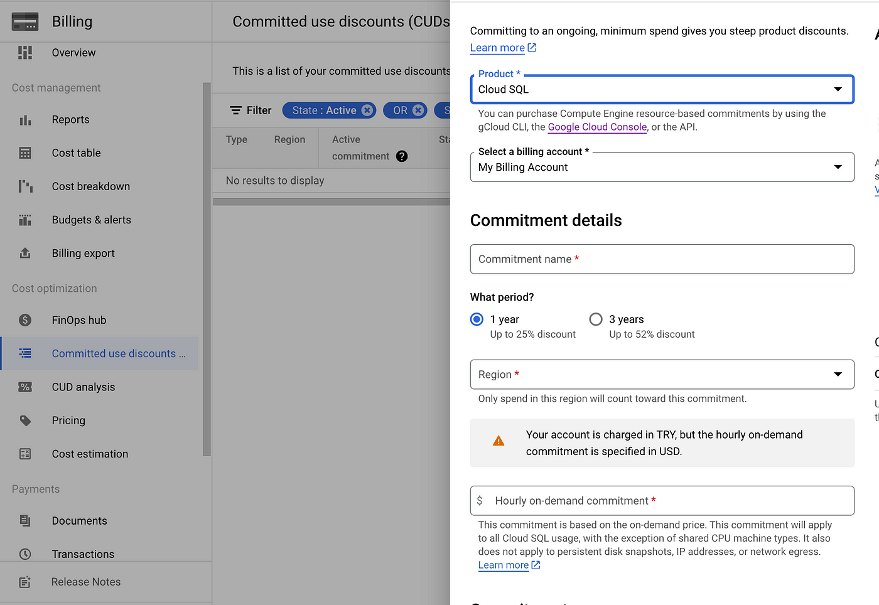Click the Commitment name input field
Viewport: 879px width, 605px height.
coord(662,259)
